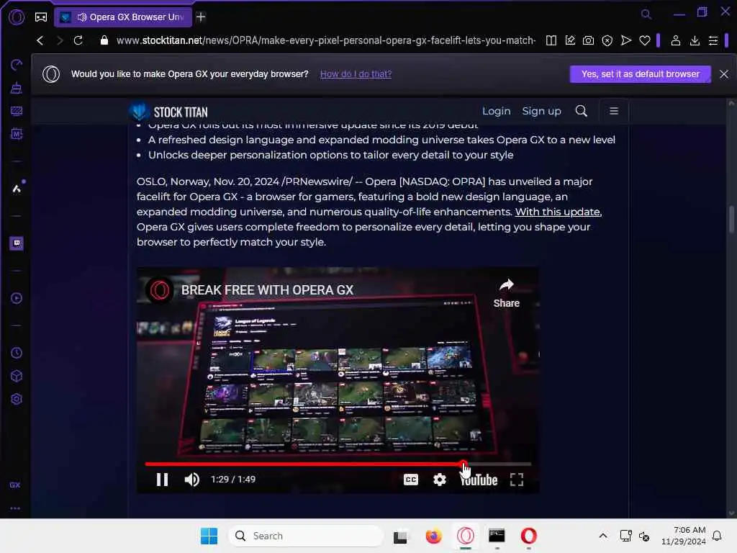Image resolution: width=737 pixels, height=553 pixels.
Task: Click the page vertical scrollbar thumb
Action: click(x=731, y=219)
